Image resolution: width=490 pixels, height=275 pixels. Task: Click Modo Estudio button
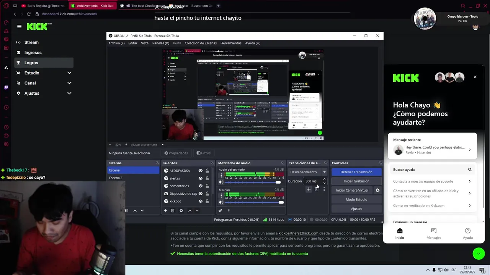[x=356, y=199]
